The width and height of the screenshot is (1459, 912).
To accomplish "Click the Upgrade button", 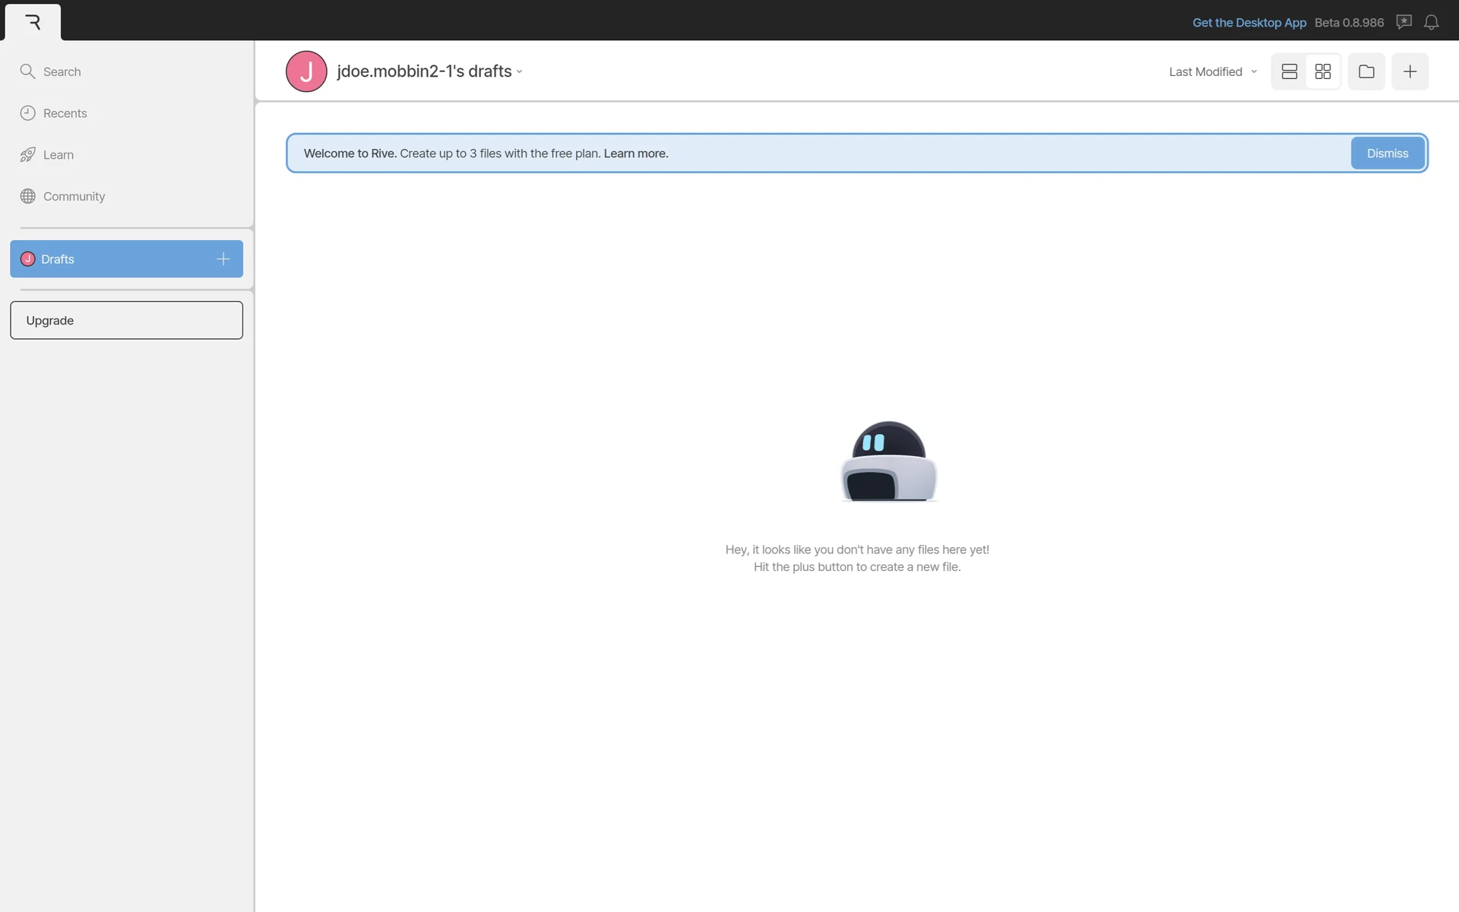I will click(x=126, y=321).
